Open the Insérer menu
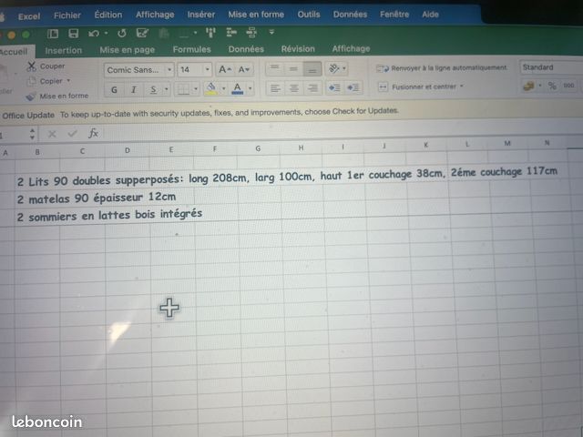The height and width of the screenshot is (437, 583). pos(200,15)
